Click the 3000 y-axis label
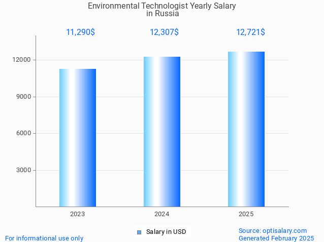324x242 pixels. click(23, 170)
